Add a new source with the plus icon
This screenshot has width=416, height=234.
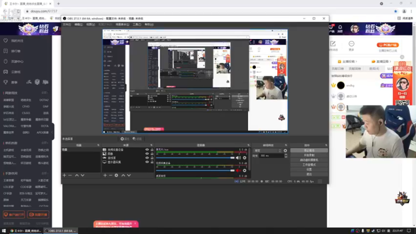pyautogui.click(x=105, y=175)
